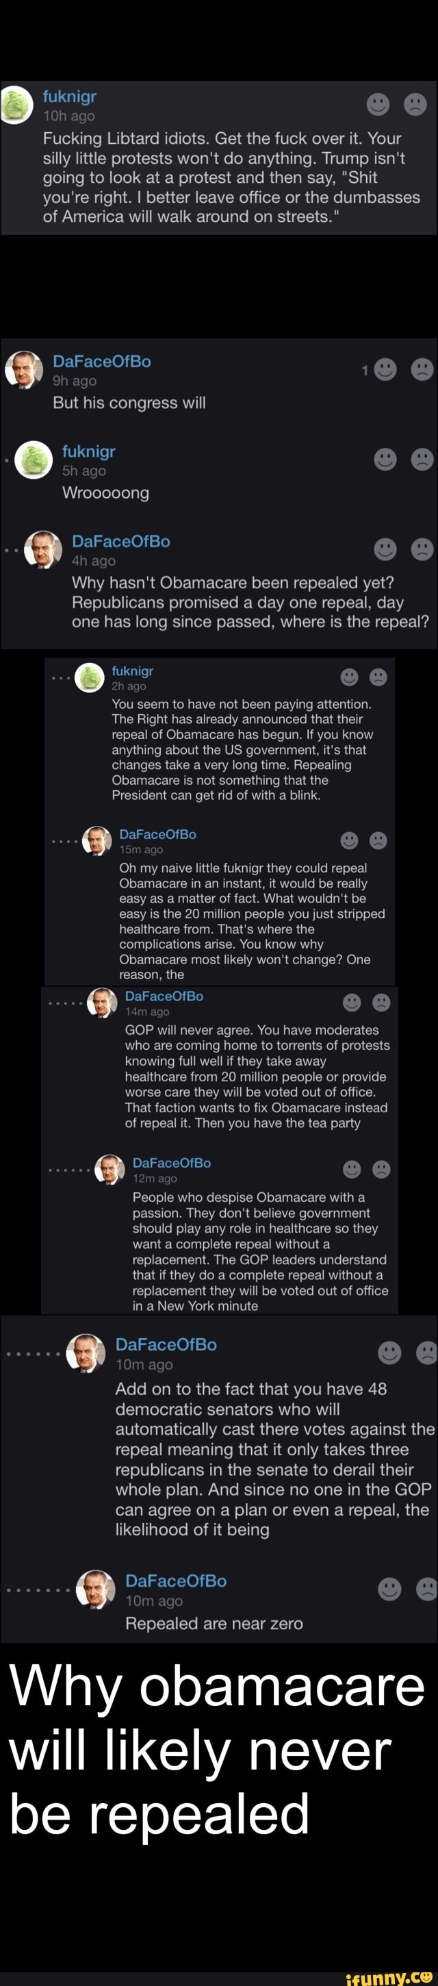Open DaFaceOfBo username on the 9h ago comment

point(102,362)
